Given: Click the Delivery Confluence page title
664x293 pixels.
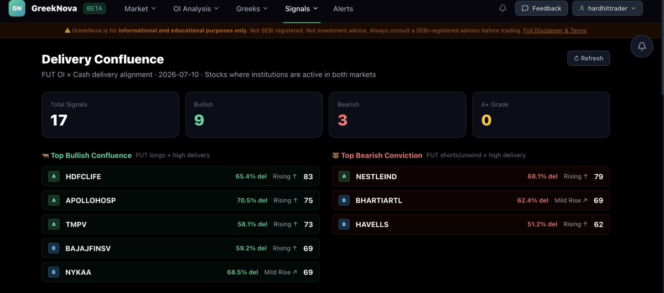Looking at the screenshot, I should [103, 59].
